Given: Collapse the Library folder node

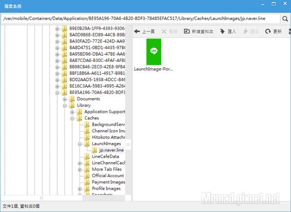Looking at the screenshot, I should pyautogui.click(x=65, y=106).
